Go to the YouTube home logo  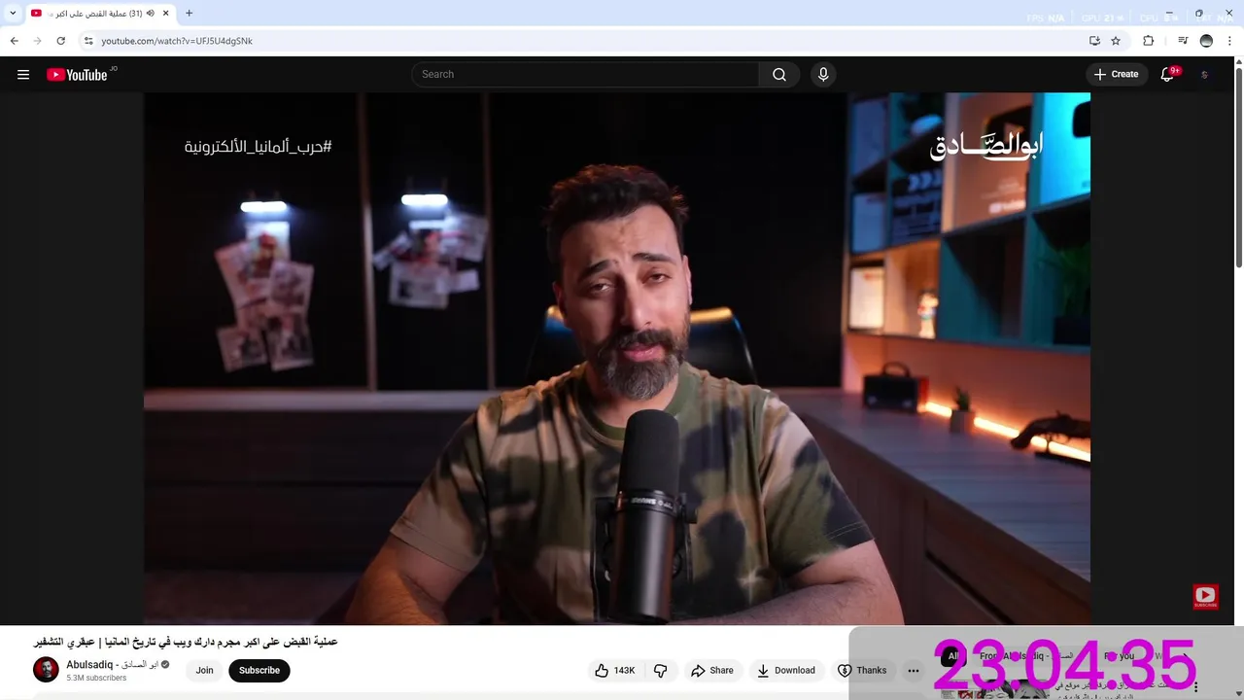click(77, 75)
